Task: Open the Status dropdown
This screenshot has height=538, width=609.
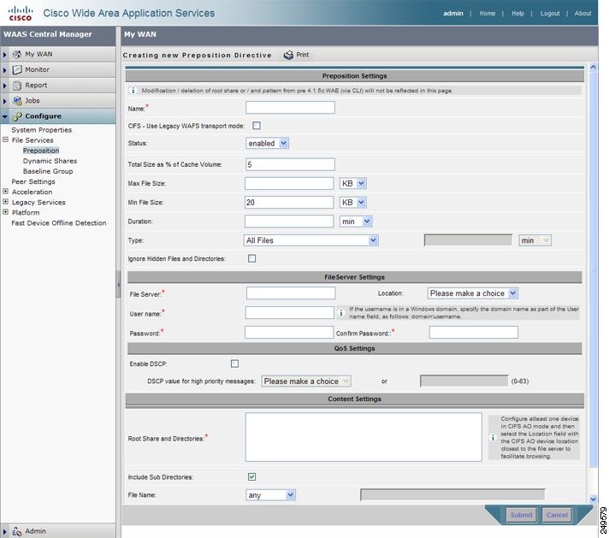Action: (267, 144)
